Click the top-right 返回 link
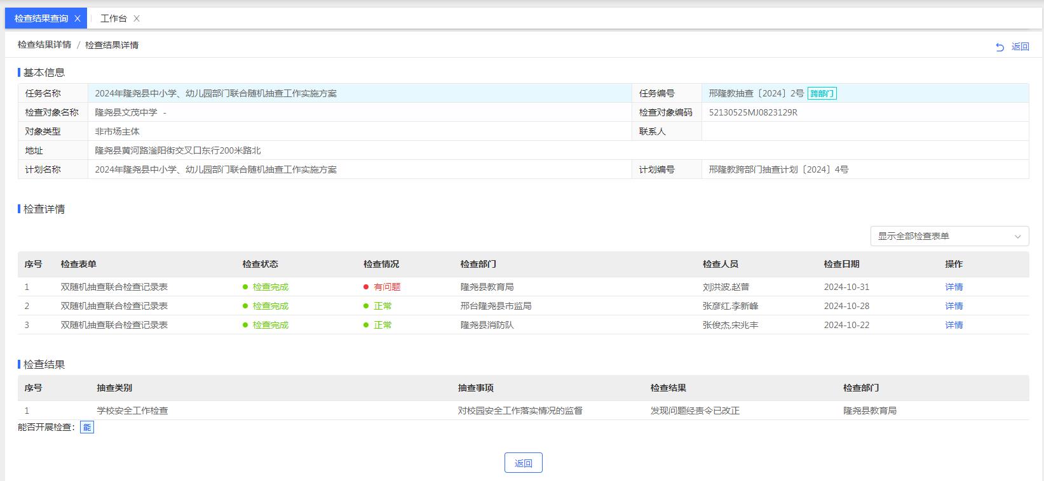Viewport: 1044px width, 481px height. pyautogui.click(x=1020, y=46)
